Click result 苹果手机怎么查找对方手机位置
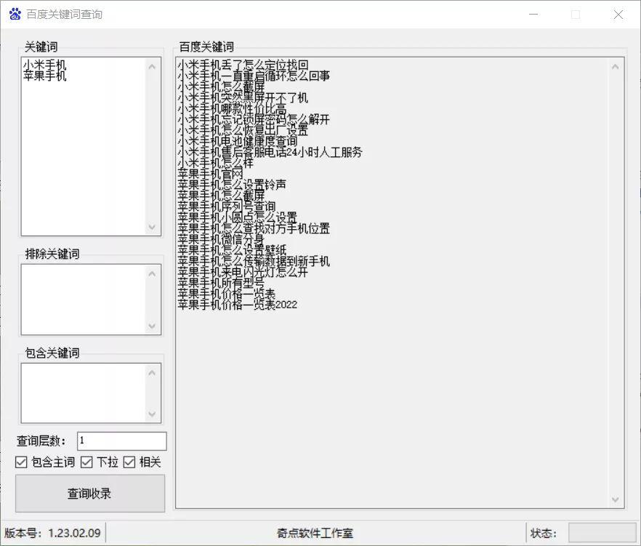This screenshot has height=546, width=641. coord(254,228)
